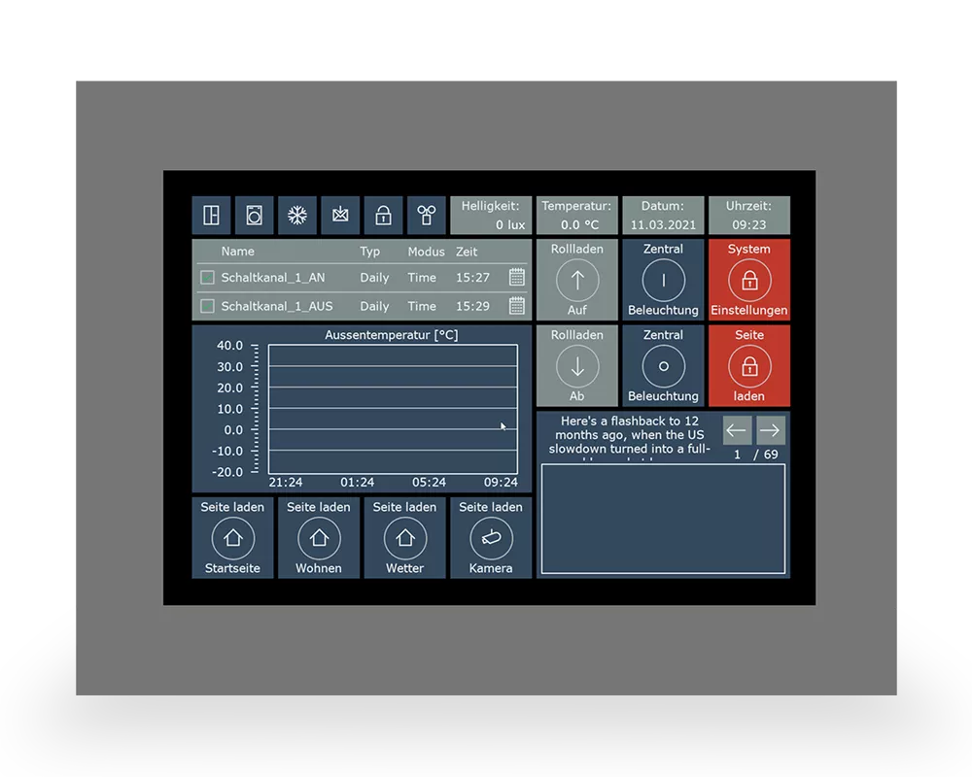Select the snowflake frost icon
The height and width of the screenshot is (777, 972).
pos(297,216)
